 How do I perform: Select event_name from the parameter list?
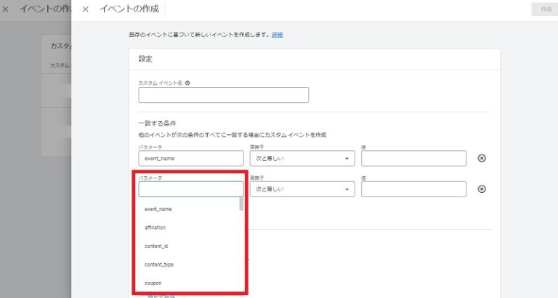coord(158,209)
